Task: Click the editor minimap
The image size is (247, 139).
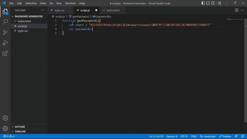Action: click(x=234, y=19)
